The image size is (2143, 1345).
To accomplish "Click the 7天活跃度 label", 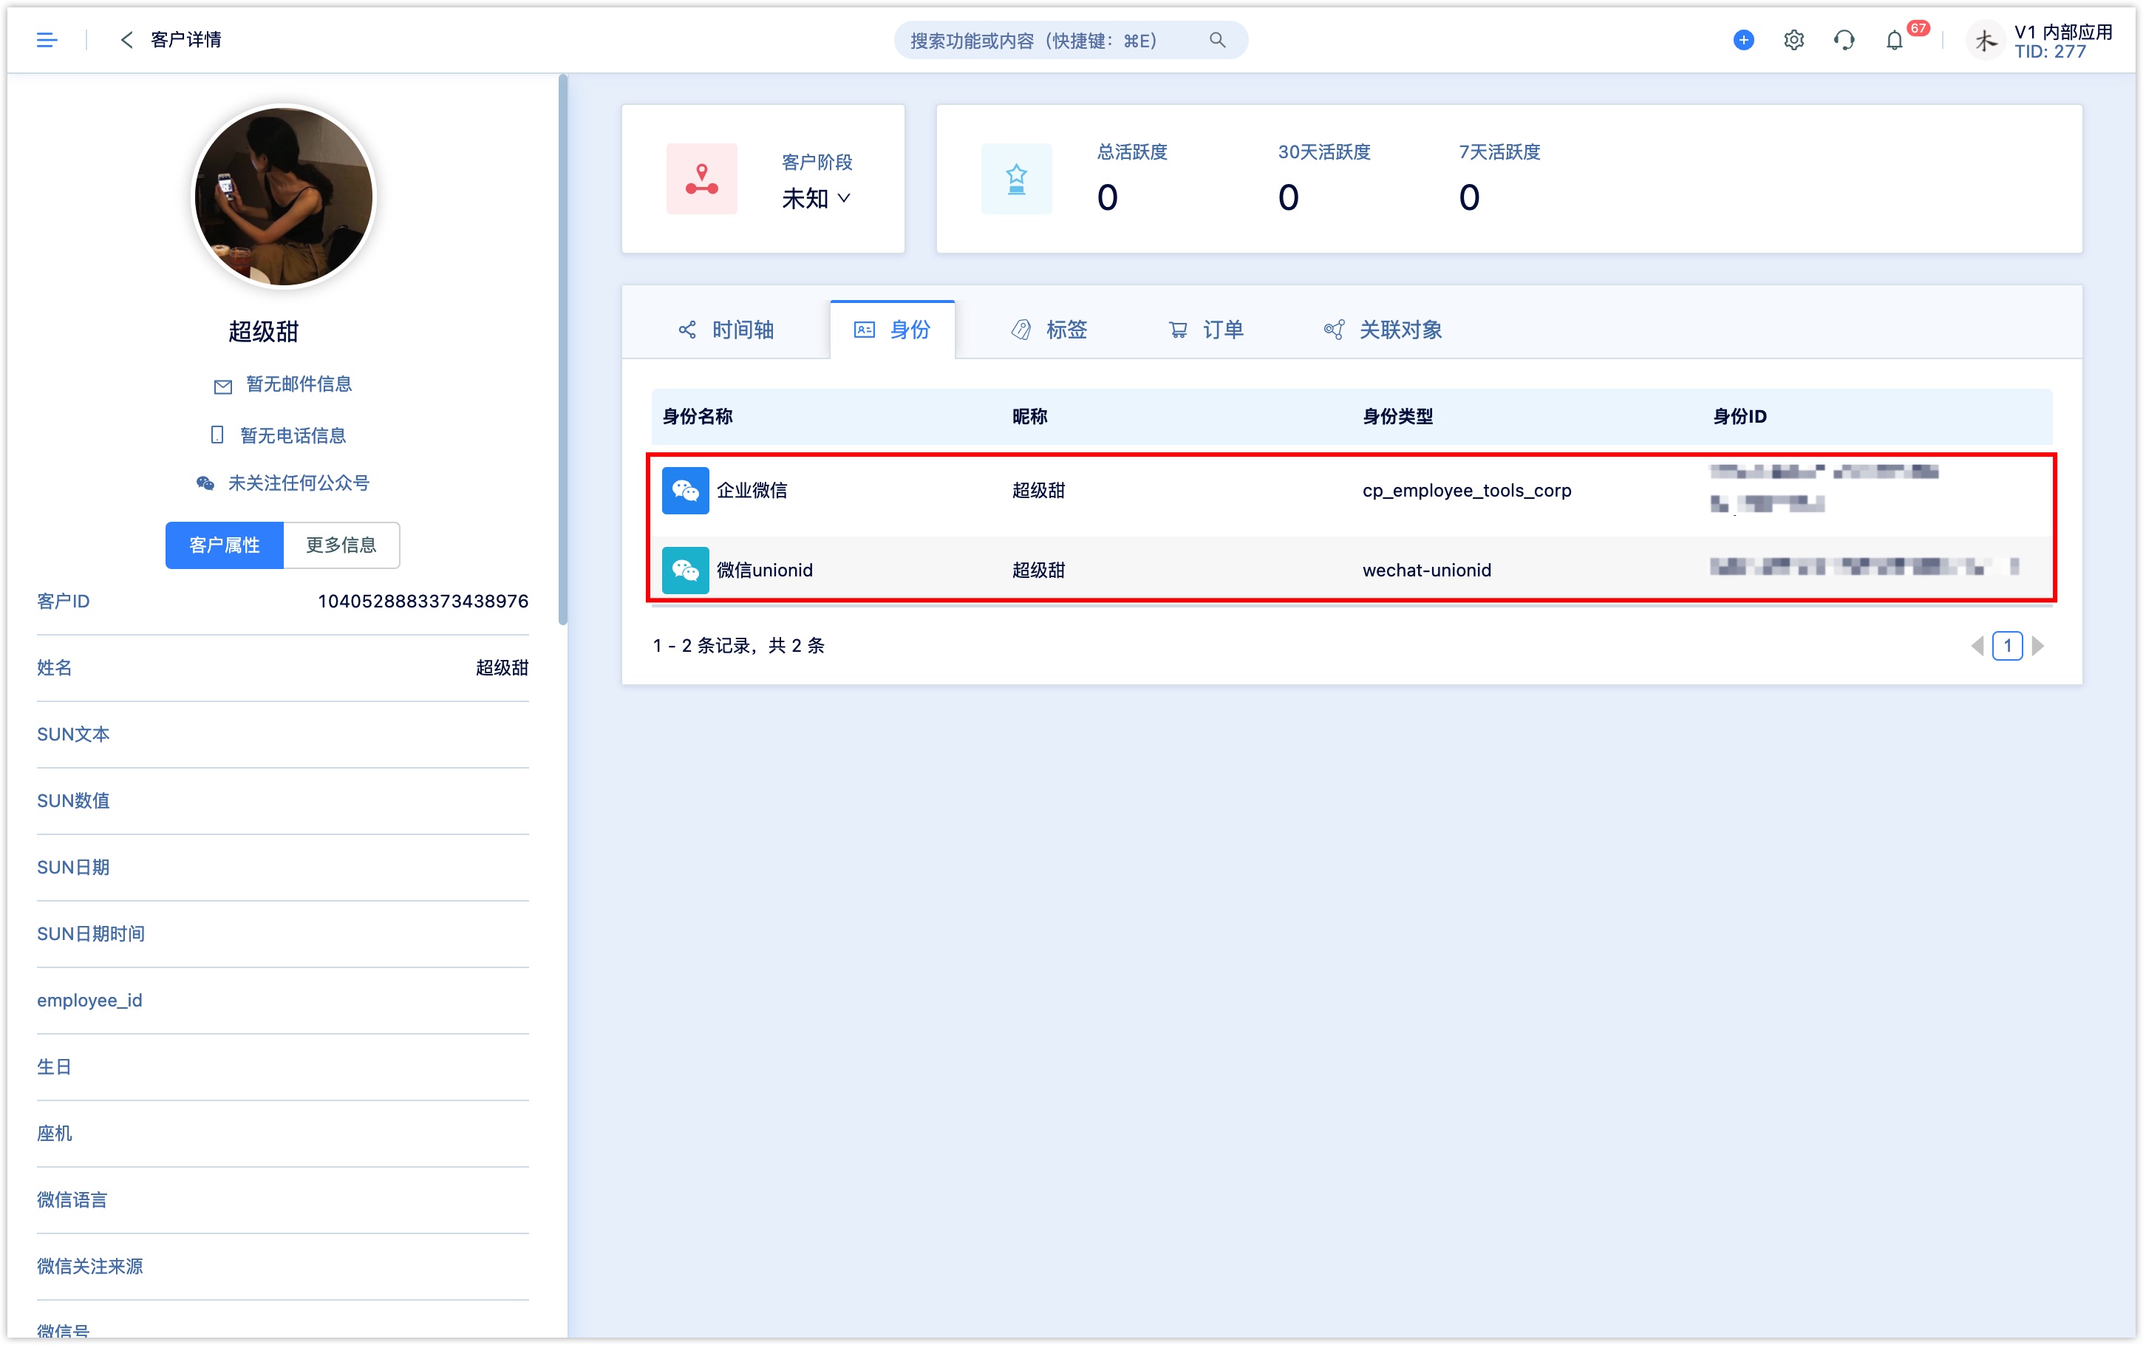I will point(1499,152).
